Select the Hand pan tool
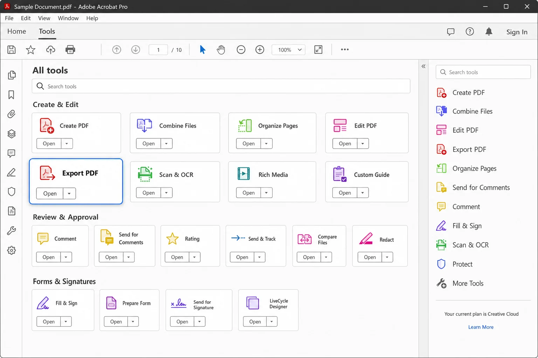The height and width of the screenshot is (358, 538). point(221,50)
